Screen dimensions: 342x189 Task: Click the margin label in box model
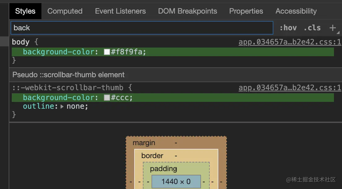tap(144, 143)
